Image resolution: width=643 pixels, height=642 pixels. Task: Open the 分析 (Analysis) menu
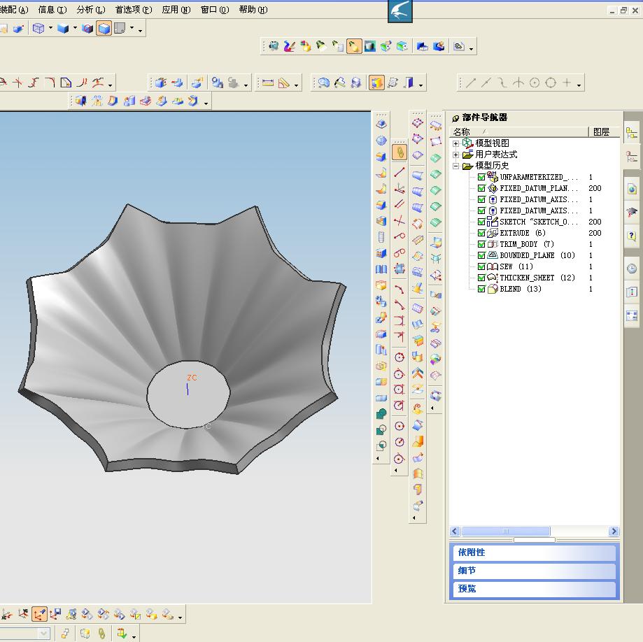pos(90,10)
